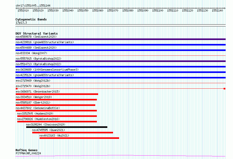Screen dimensions: 233x159
Task: Open variant label nsv3934510 (Wenger2019)
Action: (x=34, y=97)
